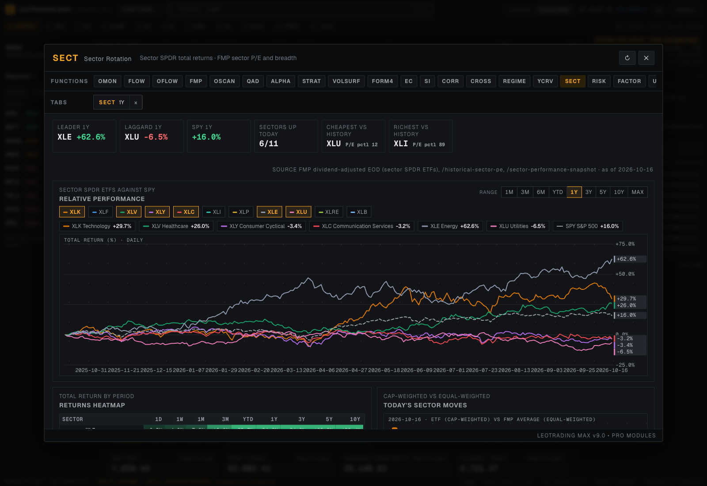Switch to FMP function
The width and height of the screenshot is (707, 486).
click(x=196, y=81)
